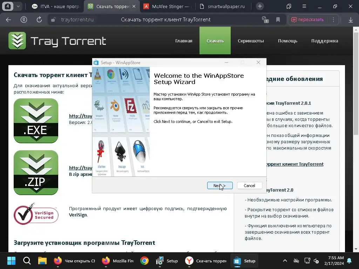Viewport: 359px width, 269px height.
Task: Bookmark this page with the bookmark icon
Action: pos(278,20)
